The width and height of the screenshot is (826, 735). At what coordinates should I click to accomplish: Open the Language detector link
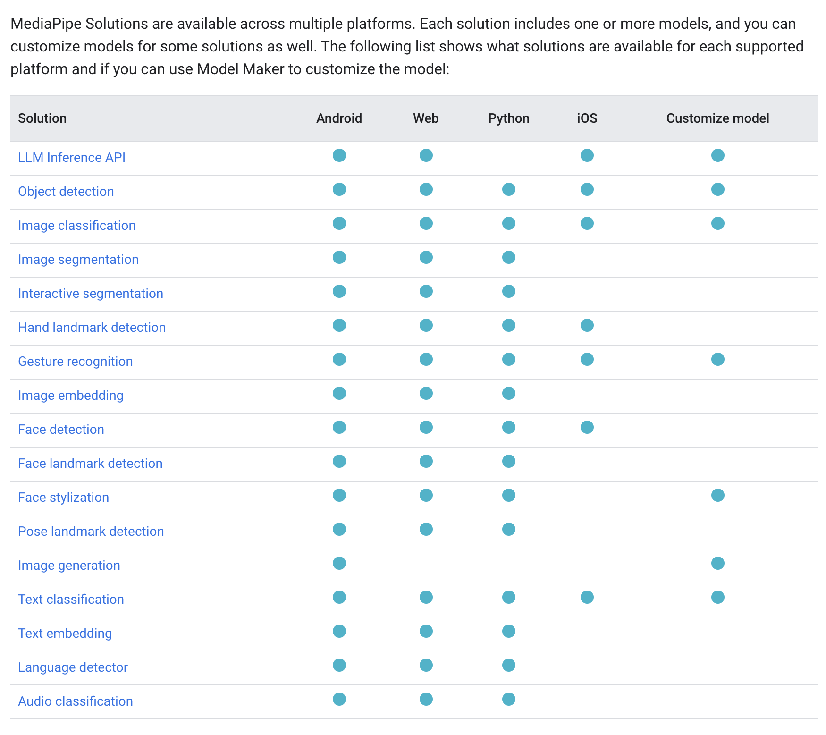click(73, 667)
